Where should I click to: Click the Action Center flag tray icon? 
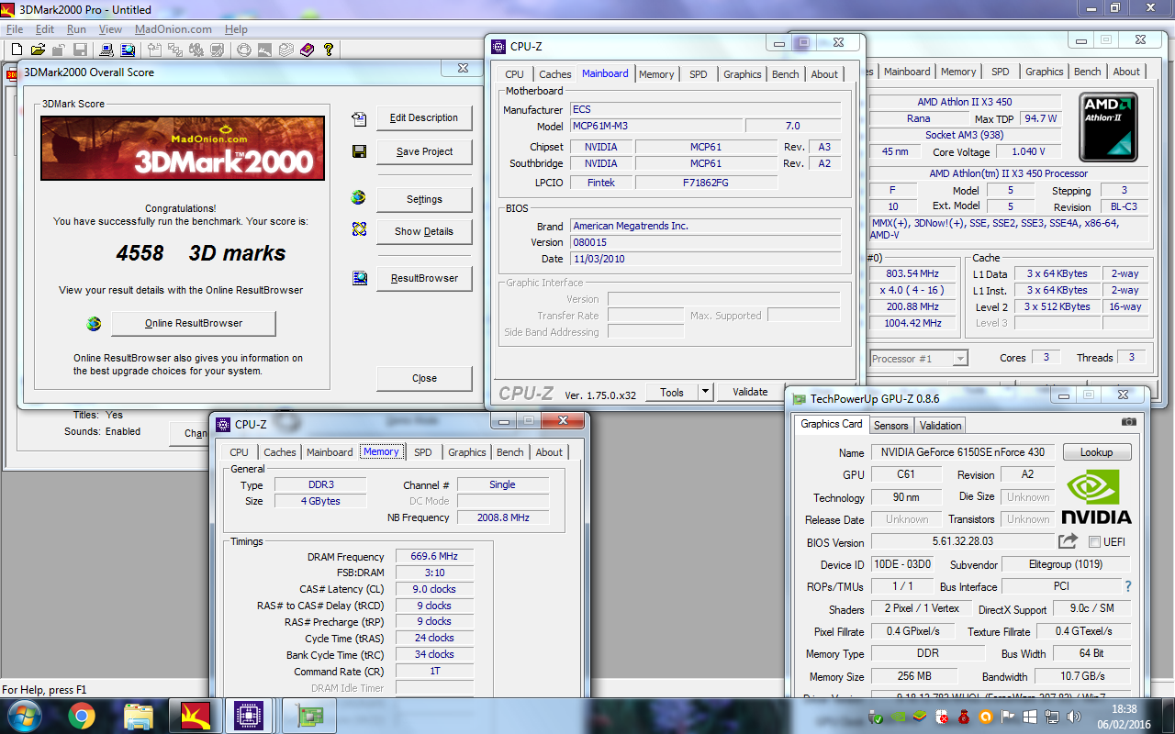(1007, 717)
